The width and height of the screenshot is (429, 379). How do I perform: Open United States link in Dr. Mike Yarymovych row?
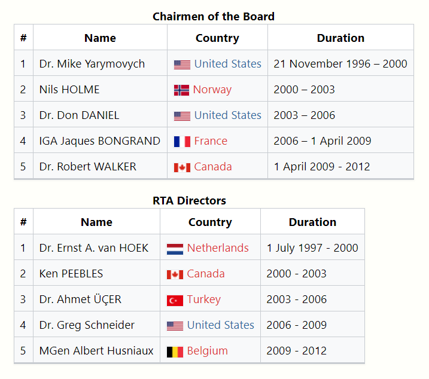(227, 64)
